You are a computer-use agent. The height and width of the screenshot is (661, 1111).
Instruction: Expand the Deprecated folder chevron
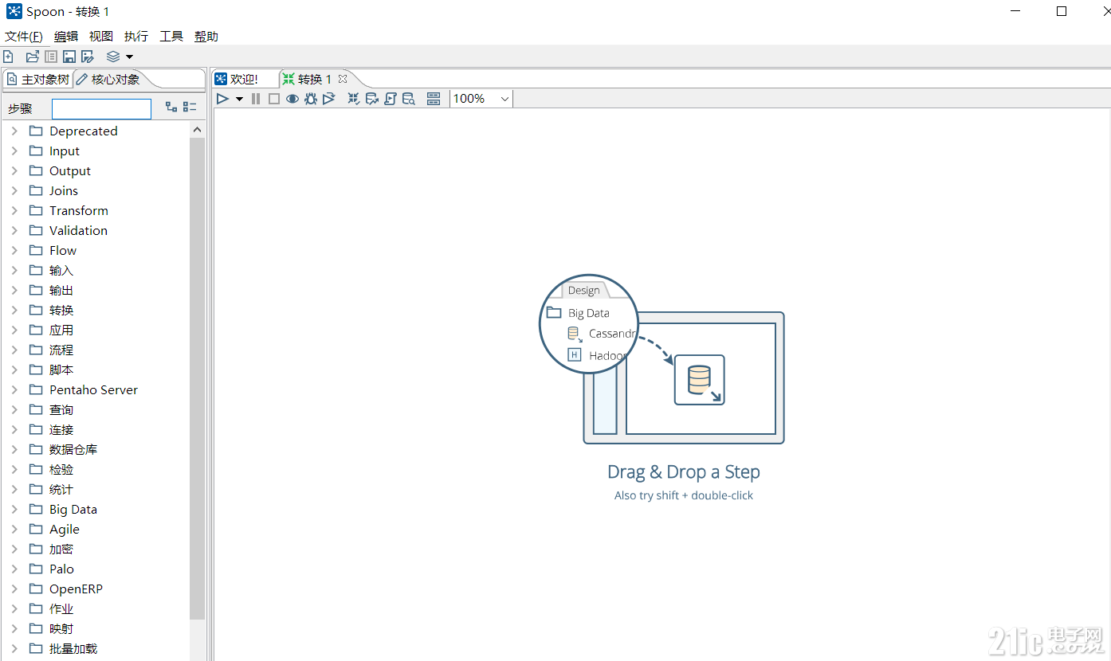click(14, 131)
